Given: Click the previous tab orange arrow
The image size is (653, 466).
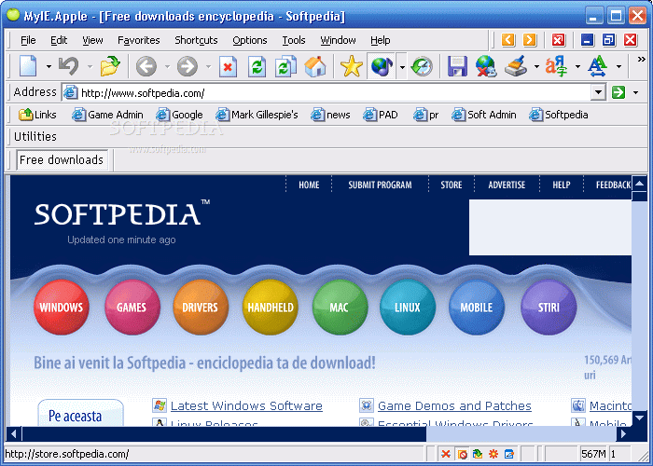Looking at the screenshot, I should click(x=508, y=40).
